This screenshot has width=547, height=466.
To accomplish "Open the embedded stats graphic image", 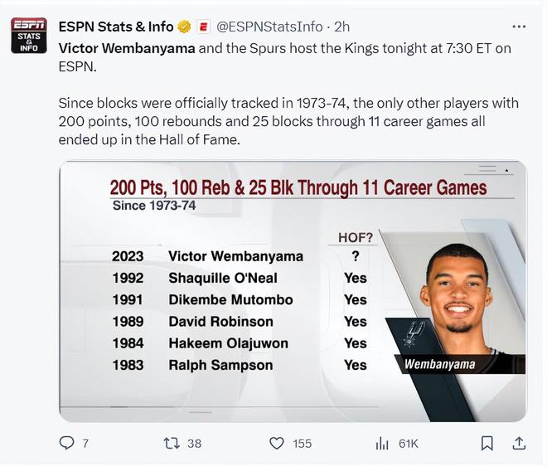I will coord(292,290).
